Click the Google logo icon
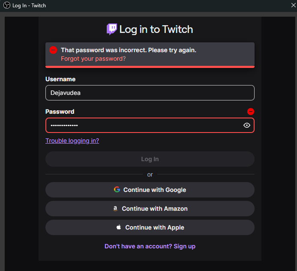Viewport: 297px width, 271px height. pyautogui.click(x=117, y=189)
